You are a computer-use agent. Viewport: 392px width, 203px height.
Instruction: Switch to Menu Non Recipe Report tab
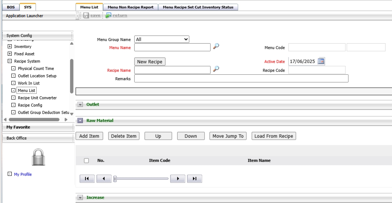[131, 7]
